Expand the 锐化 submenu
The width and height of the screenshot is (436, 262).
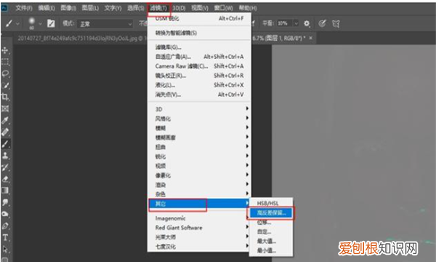point(199,156)
